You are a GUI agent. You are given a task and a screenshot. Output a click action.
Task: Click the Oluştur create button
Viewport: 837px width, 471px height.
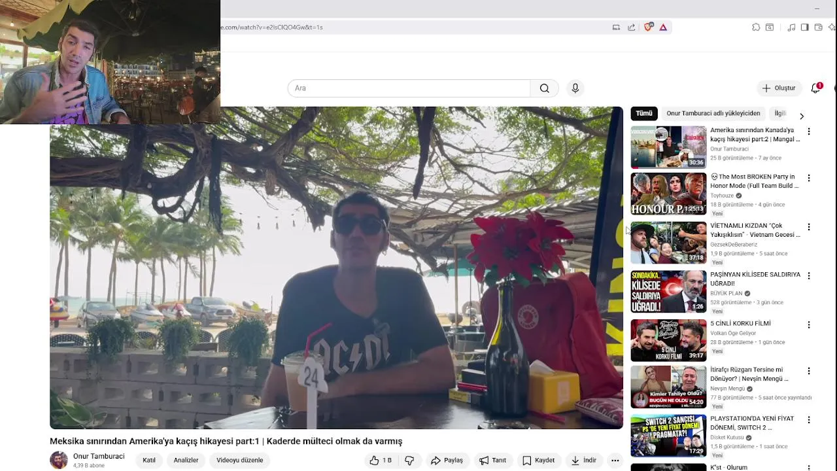pyautogui.click(x=778, y=88)
